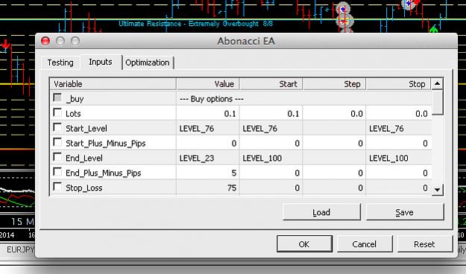Viewport: 466px width, 274px height.
Task: Click the green up arrow on chart
Action: click(x=434, y=29)
